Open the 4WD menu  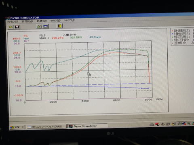55,21
